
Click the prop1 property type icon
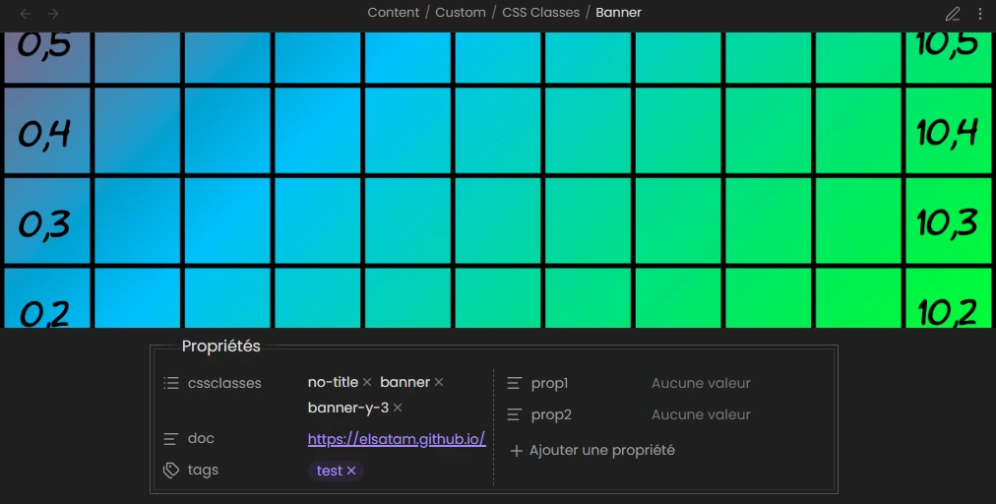point(514,383)
